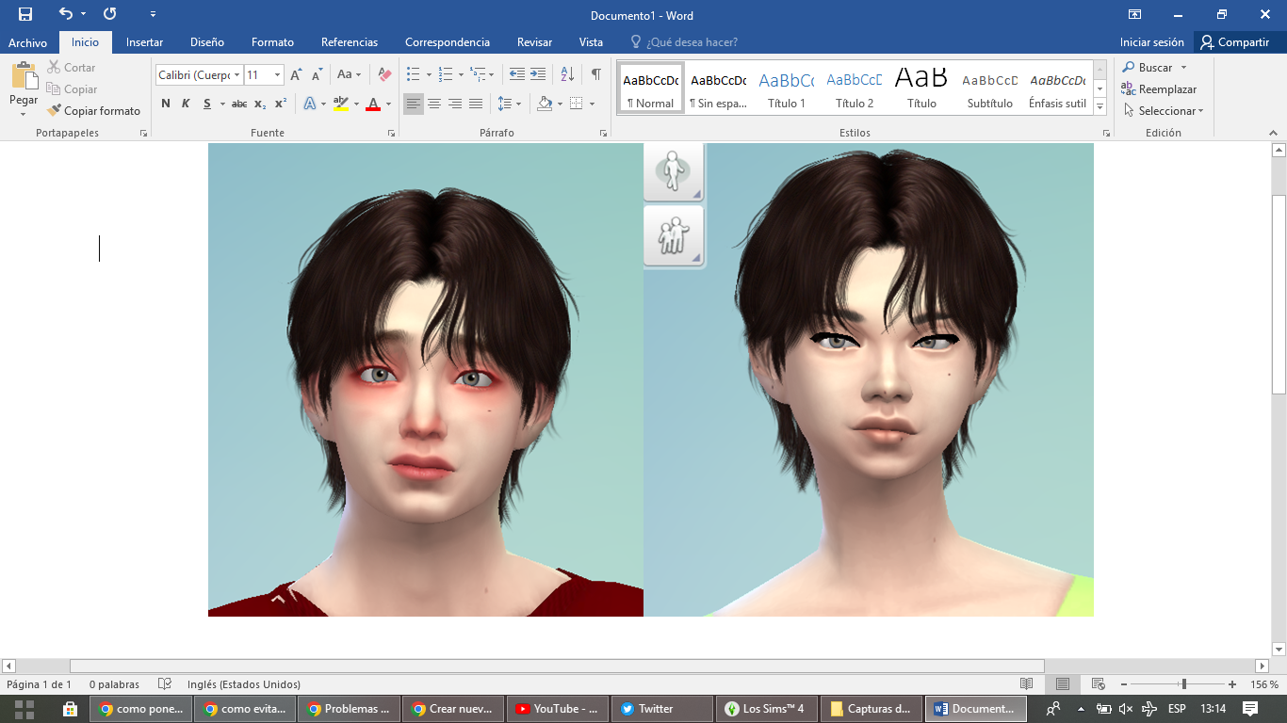Image resolution: width=1287 pixels, height=723 pixels.
Task: Open the Párrafo dialog launcher
Action: pos(603,134)
